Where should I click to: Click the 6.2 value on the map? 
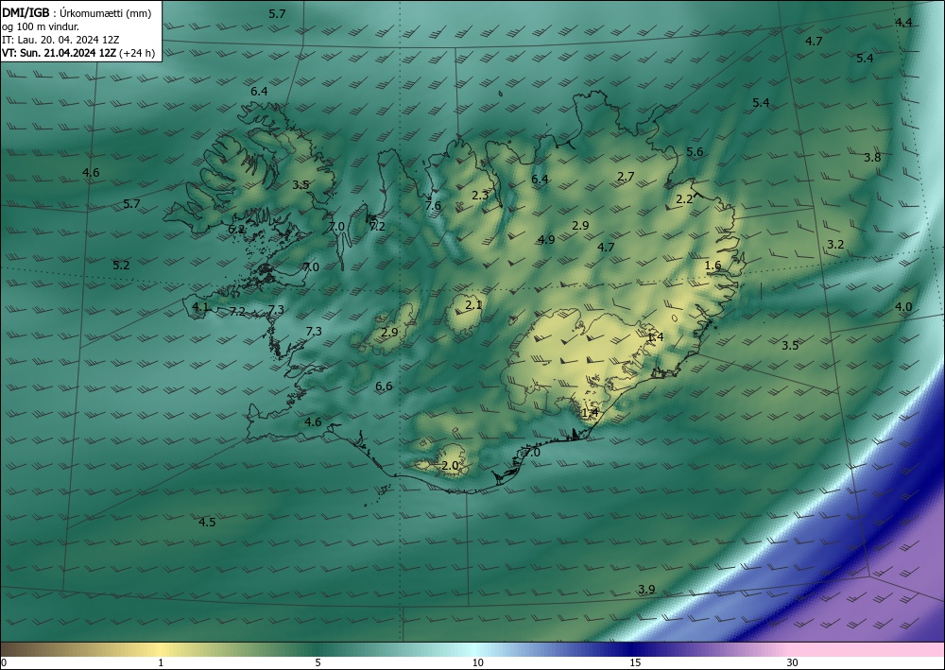[237, 229]
